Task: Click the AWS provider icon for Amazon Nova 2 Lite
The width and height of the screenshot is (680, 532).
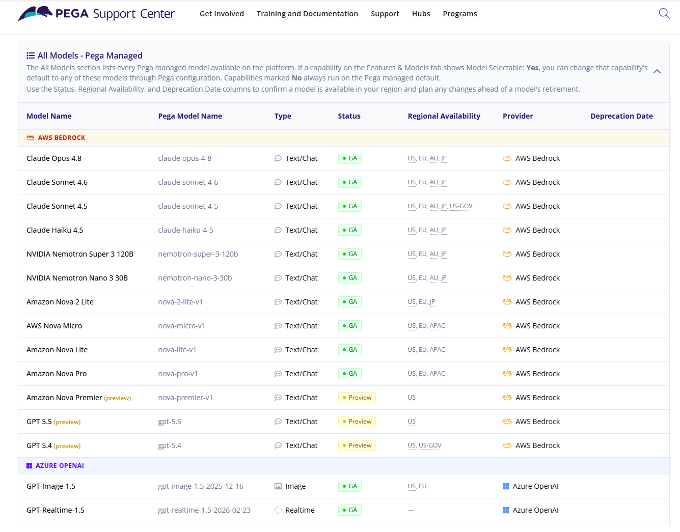Action: pyautogui.click(x=507, y=302)
